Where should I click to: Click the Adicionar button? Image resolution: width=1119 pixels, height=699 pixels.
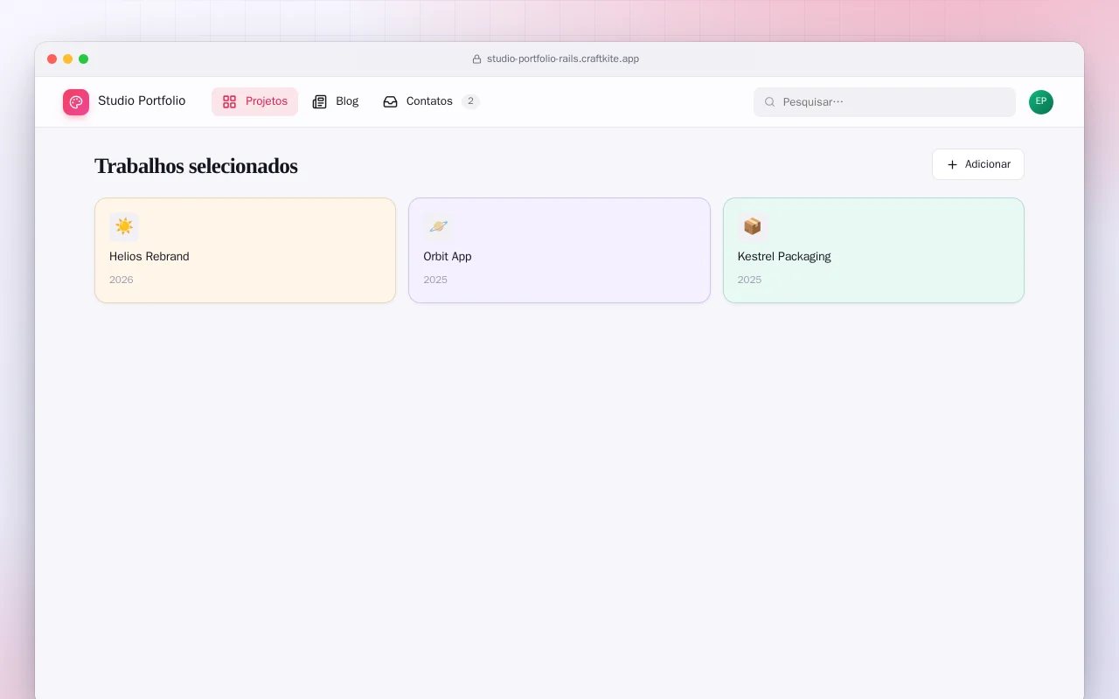pos(978,164)
